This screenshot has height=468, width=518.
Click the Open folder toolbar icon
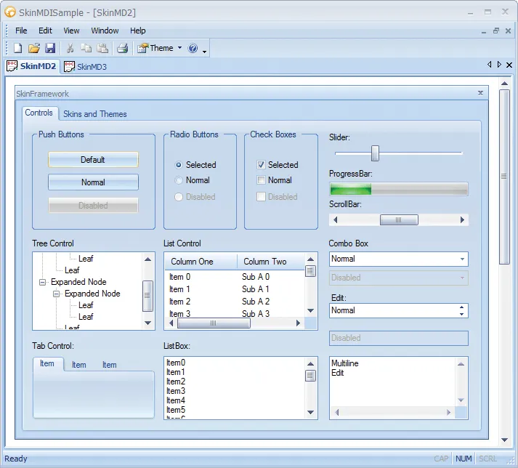tap(33, 48)
